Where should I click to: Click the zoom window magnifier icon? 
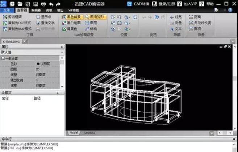pos(120,17)
